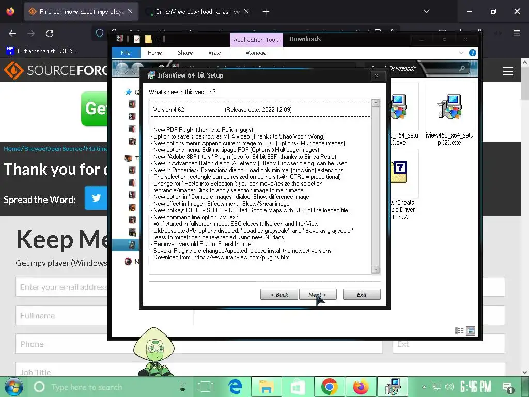529x397 pixels.
Task: Switch Explorer to details view icon
Action: coord(459,330)
